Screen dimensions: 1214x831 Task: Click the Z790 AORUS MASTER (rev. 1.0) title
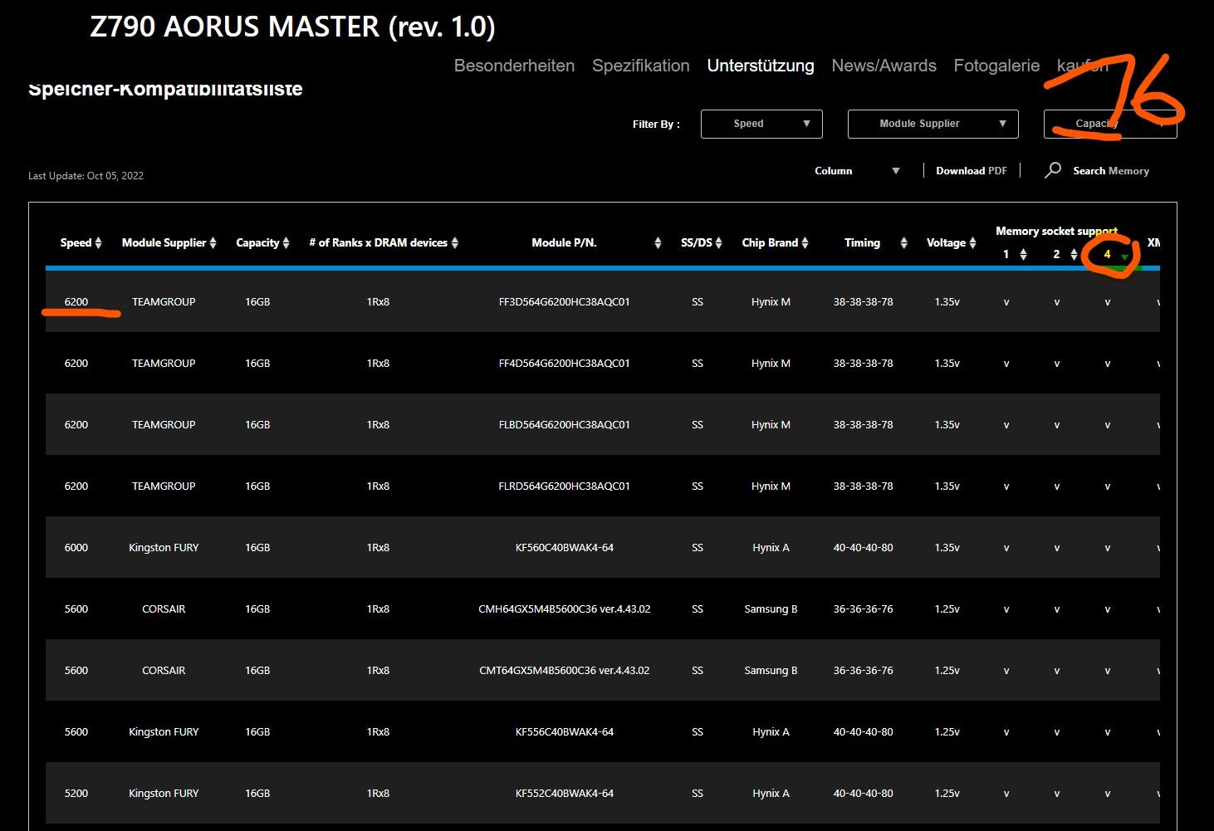[x=292, y=27]
